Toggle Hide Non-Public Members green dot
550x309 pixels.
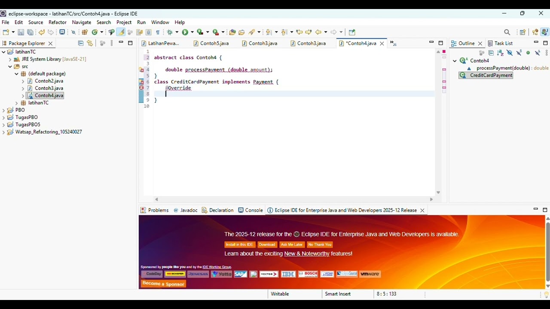pyautogui.click(x=528, y=53)
